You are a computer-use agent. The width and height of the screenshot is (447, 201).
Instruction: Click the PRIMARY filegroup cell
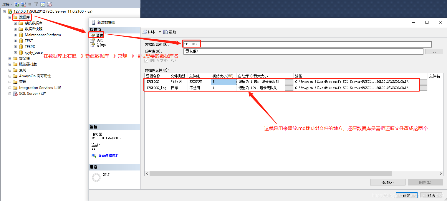pos(199,82)
